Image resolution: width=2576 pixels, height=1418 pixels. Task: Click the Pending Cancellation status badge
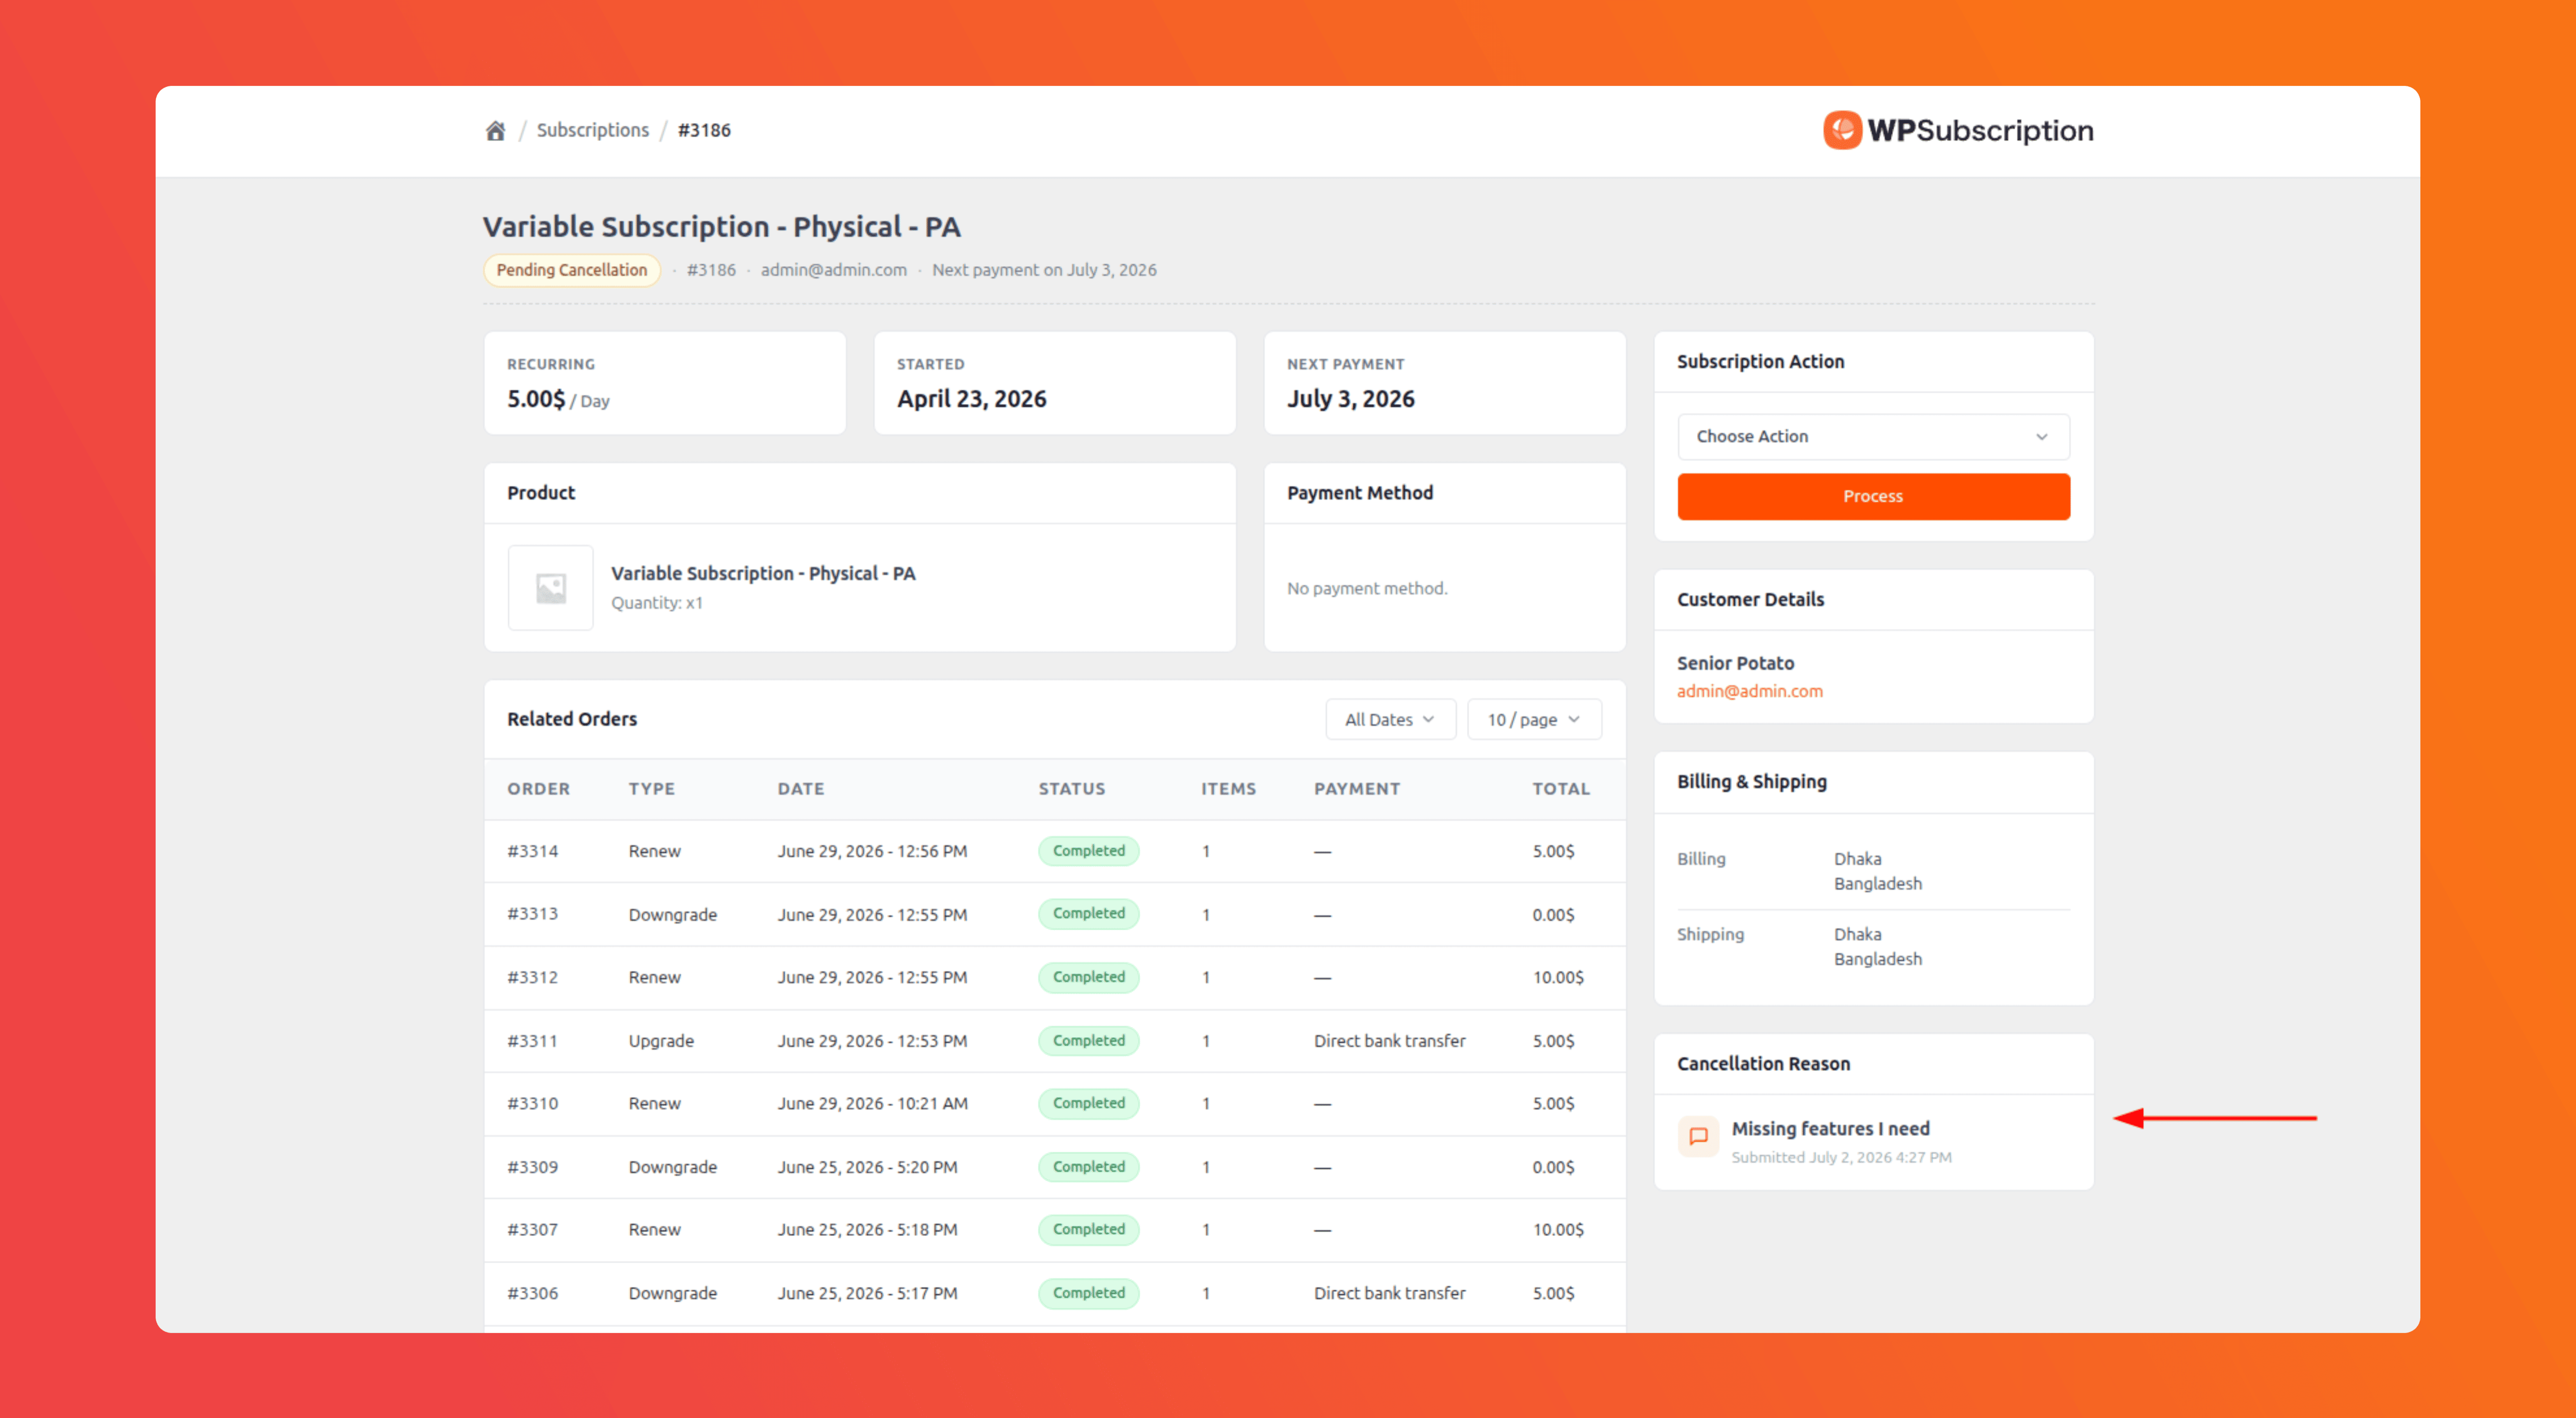572,270
